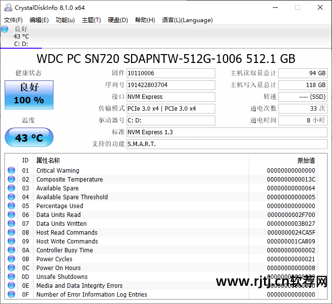Click raw value 0000000002F700
This screenshot has width=332, height=304.
click(x=291, y=215)
